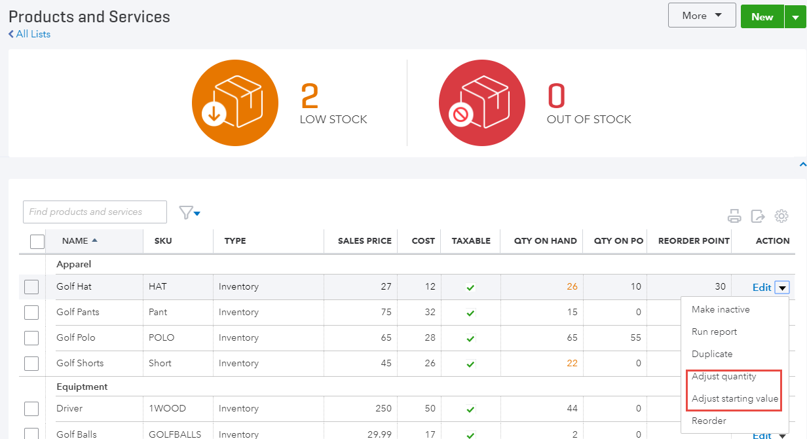
Task: Click the green New button
Action: coord(762,17)
